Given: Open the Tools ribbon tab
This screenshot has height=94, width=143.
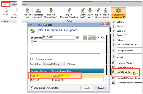Looking at the screenshot, I should pos(14,5).
